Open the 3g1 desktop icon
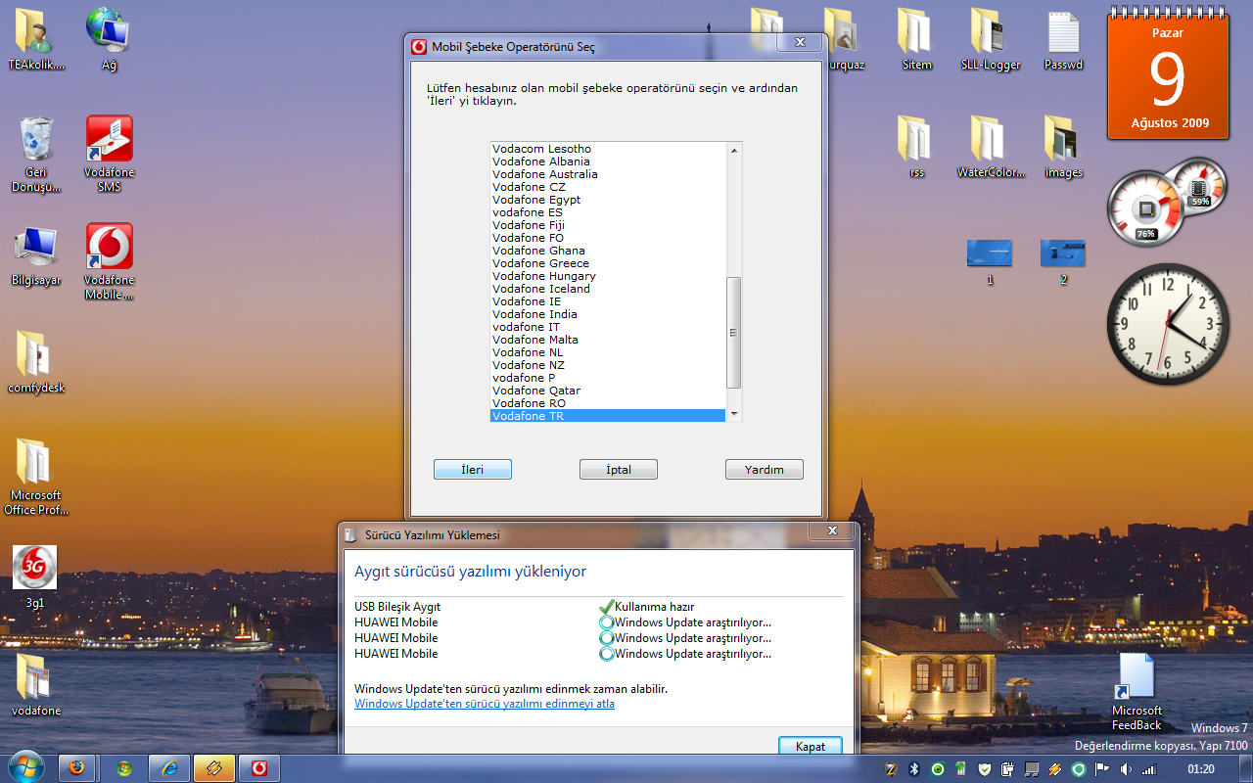 [34, 577]
